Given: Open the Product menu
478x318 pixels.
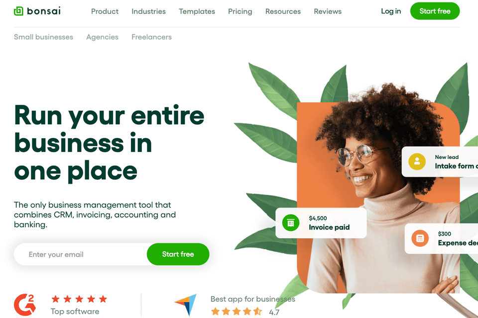Looking at the screenshot, I should click(x=105, y=11).
